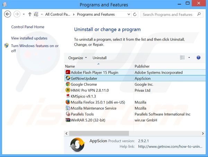Select the Google Chrome entry name

pyautogui.click(x=84, y=84)
